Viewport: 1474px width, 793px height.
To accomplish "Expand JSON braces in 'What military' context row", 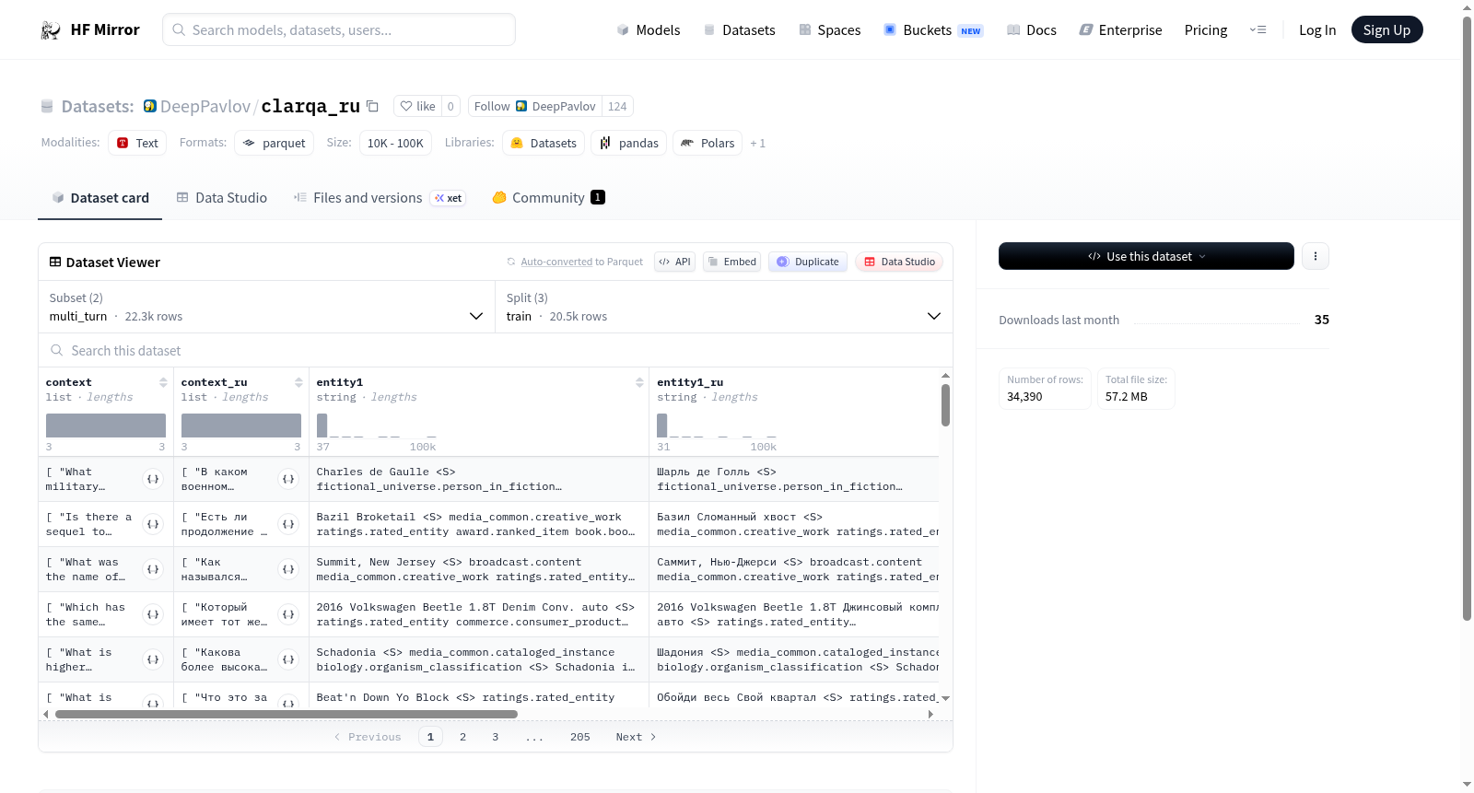I will (x=153, y=479).
